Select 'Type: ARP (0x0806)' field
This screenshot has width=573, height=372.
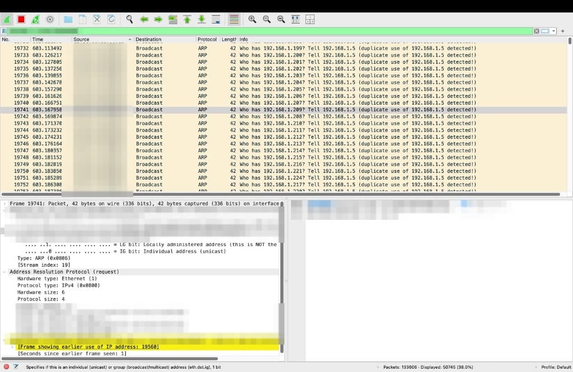[x=44, y=258]
